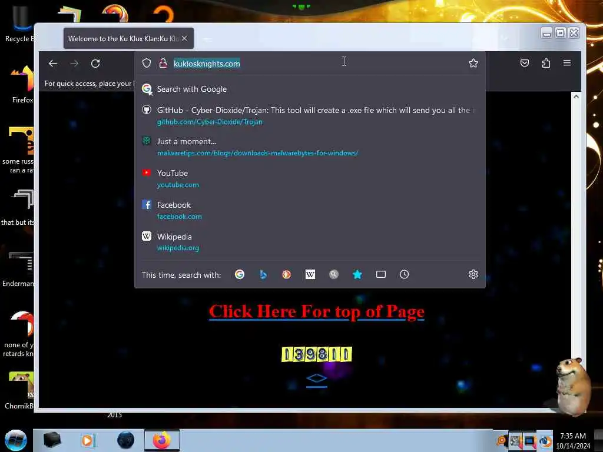Click the blue diamond icon below counter

[x=316, y=380]
